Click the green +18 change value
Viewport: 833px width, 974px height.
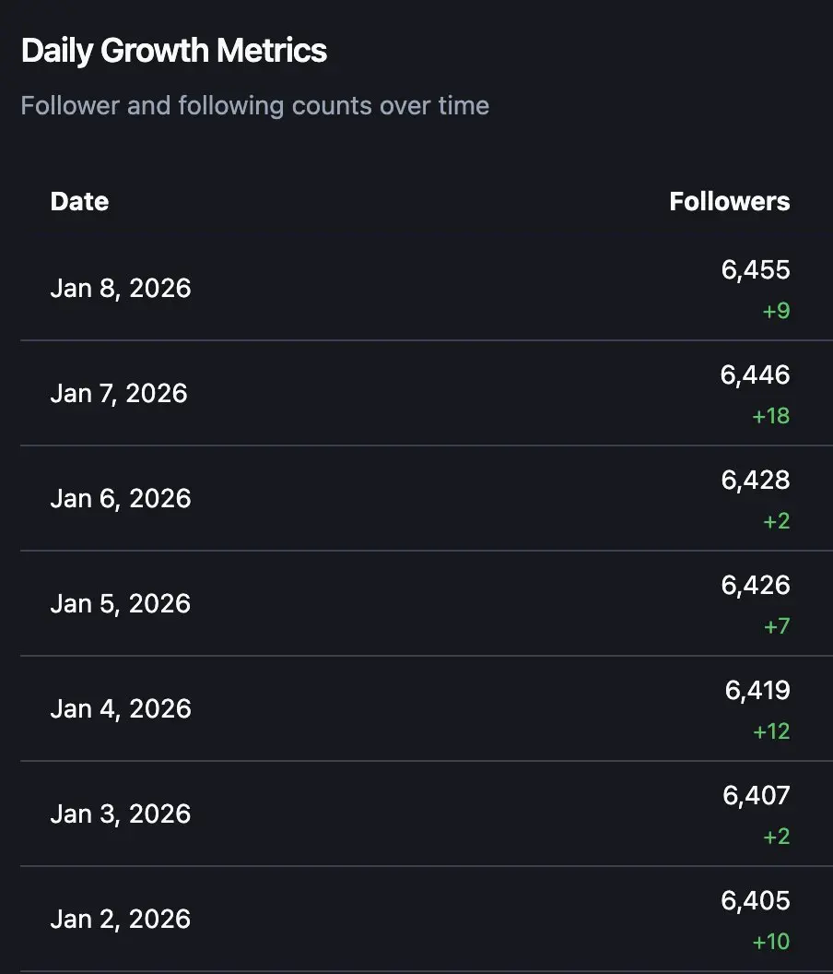click(771, 416)
